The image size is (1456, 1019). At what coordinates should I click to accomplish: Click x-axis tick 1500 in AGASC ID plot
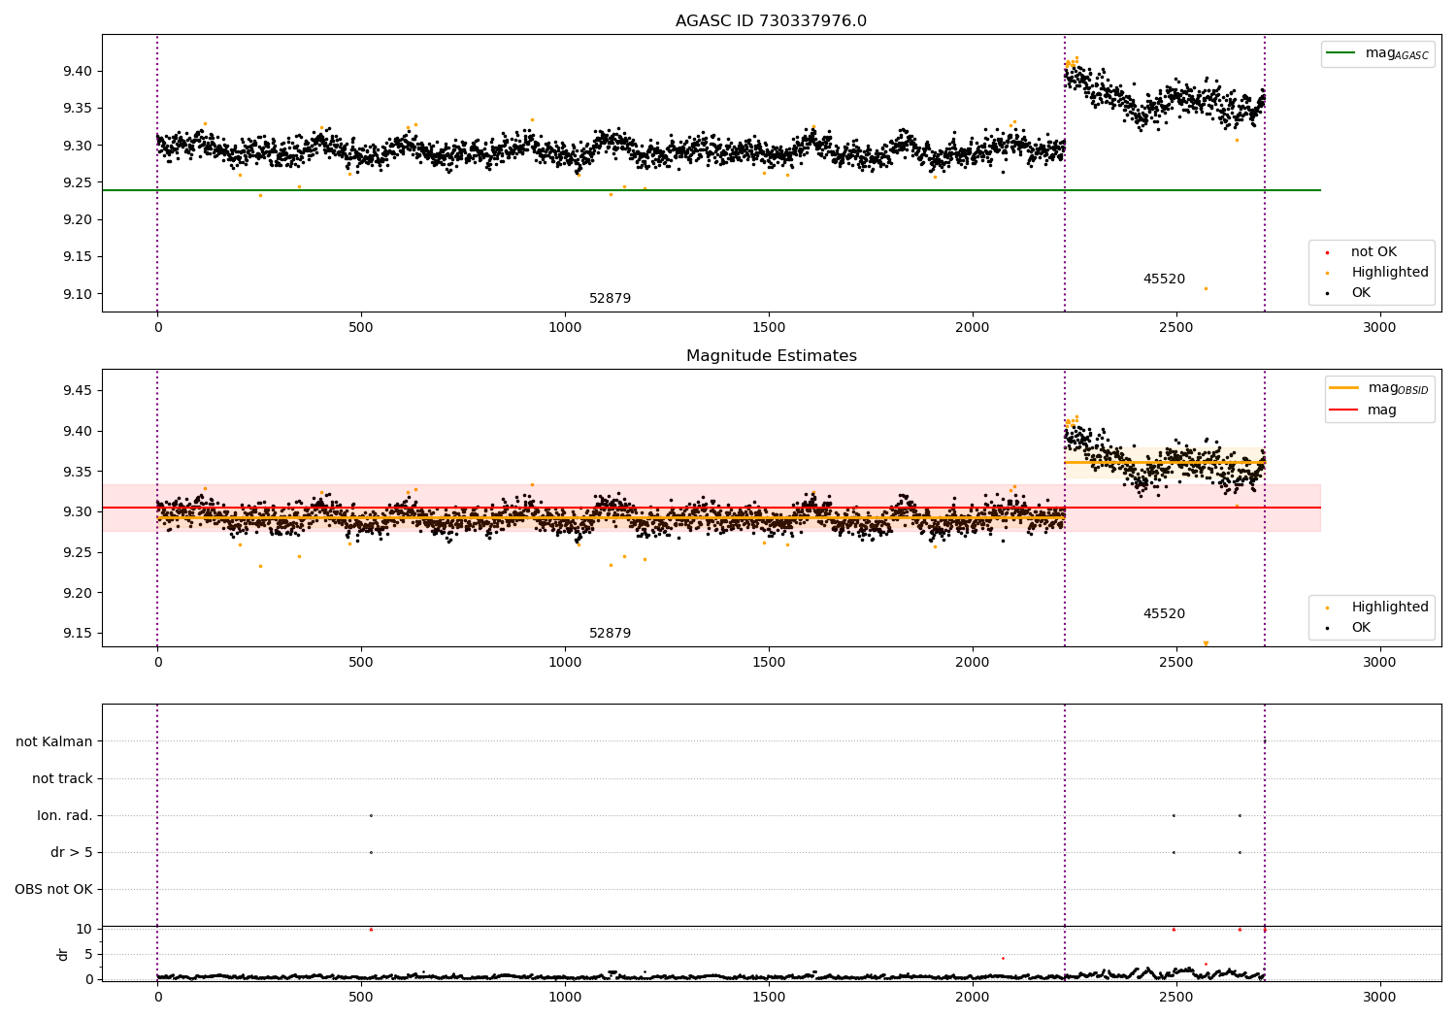(x=769, y=328)
